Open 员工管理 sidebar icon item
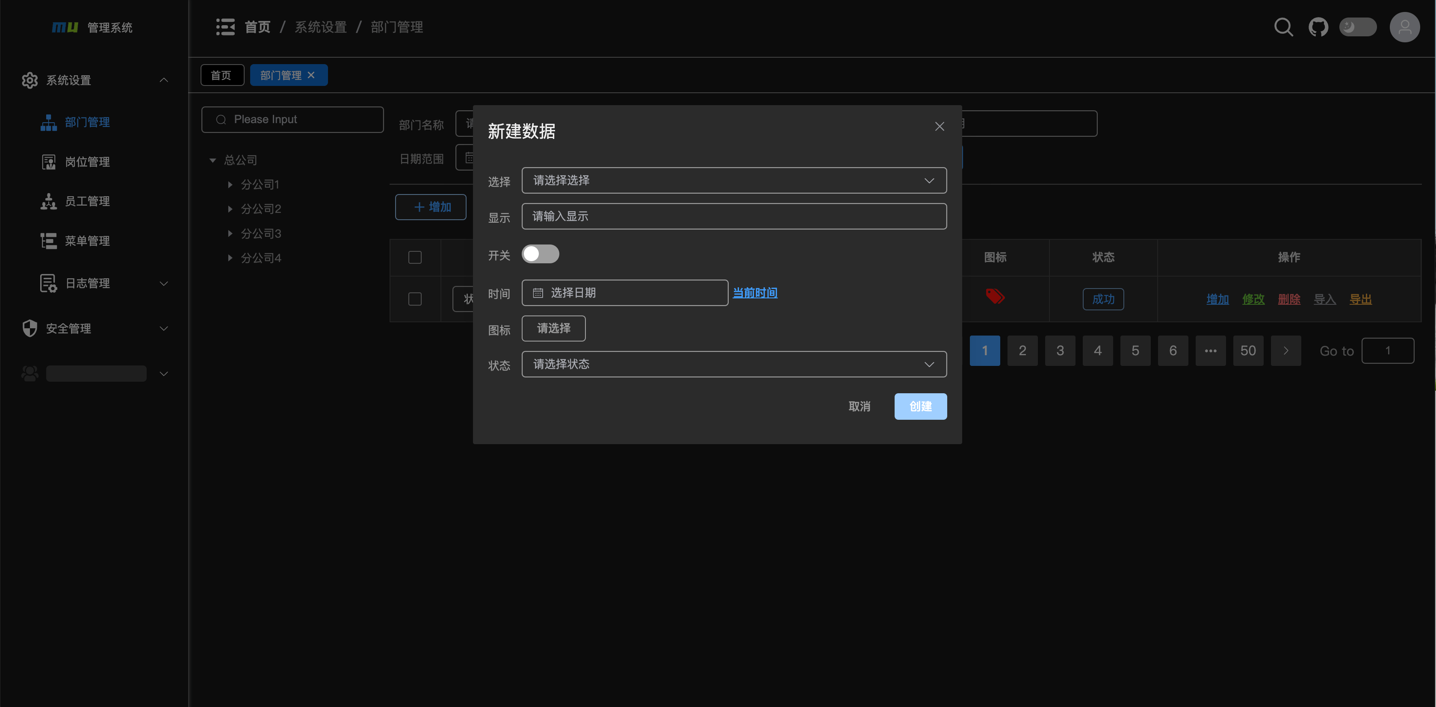The width and height of the screenshot is (1436, 707). tap(49, 201)
